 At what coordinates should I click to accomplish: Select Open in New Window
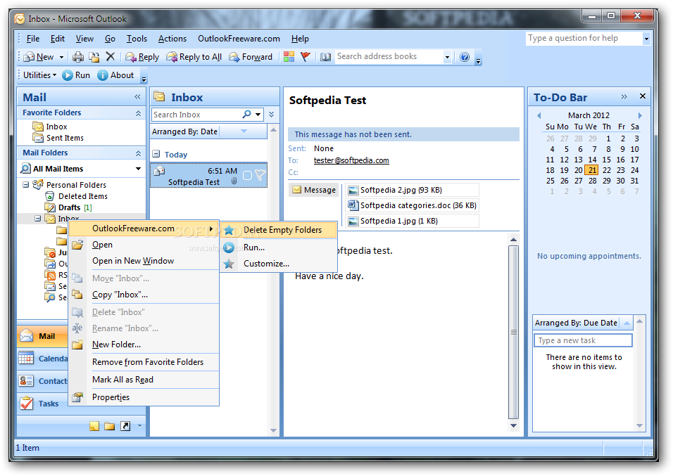pyautogui.click(x=144, y=261)
